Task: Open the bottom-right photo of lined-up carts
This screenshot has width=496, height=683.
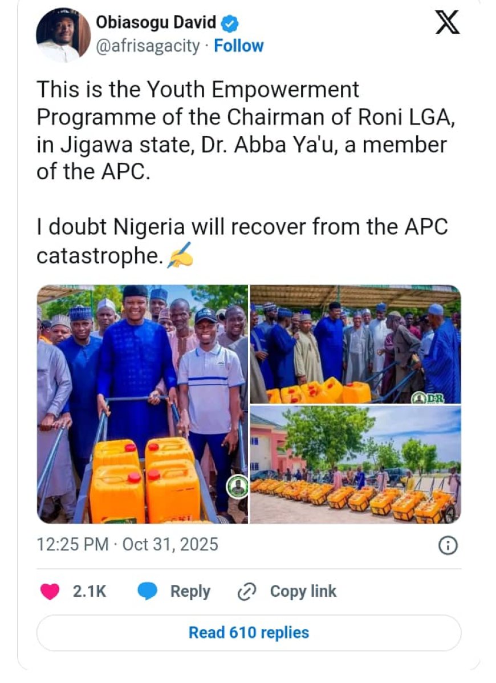Action: click(355, 464)
